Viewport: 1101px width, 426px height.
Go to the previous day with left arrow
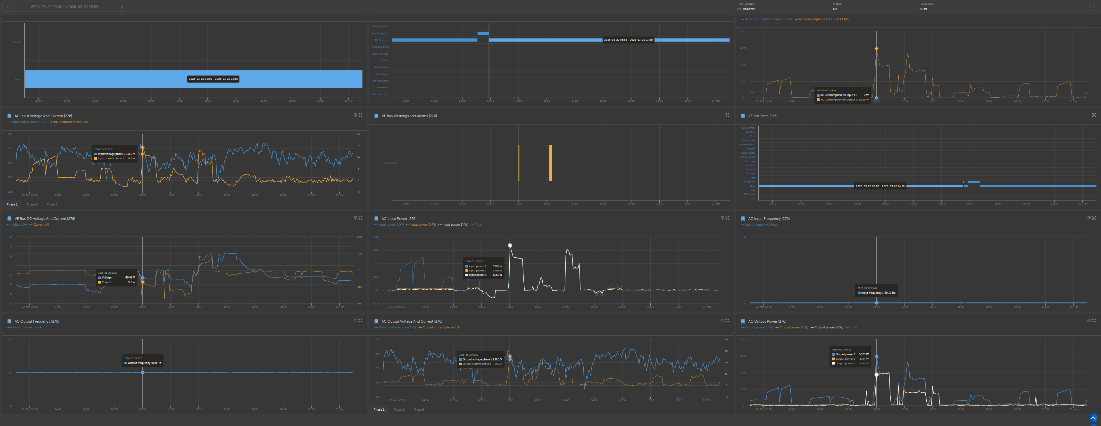pos(7,7)
